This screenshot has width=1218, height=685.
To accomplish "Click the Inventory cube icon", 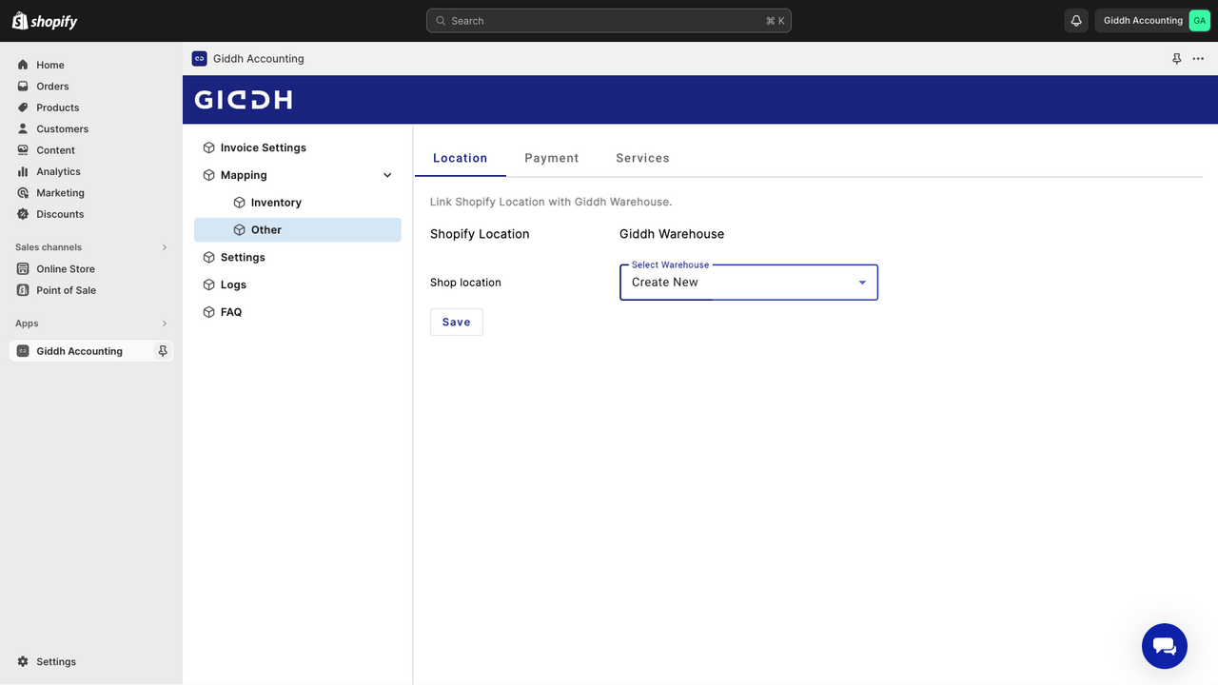I will click(240, 203).
